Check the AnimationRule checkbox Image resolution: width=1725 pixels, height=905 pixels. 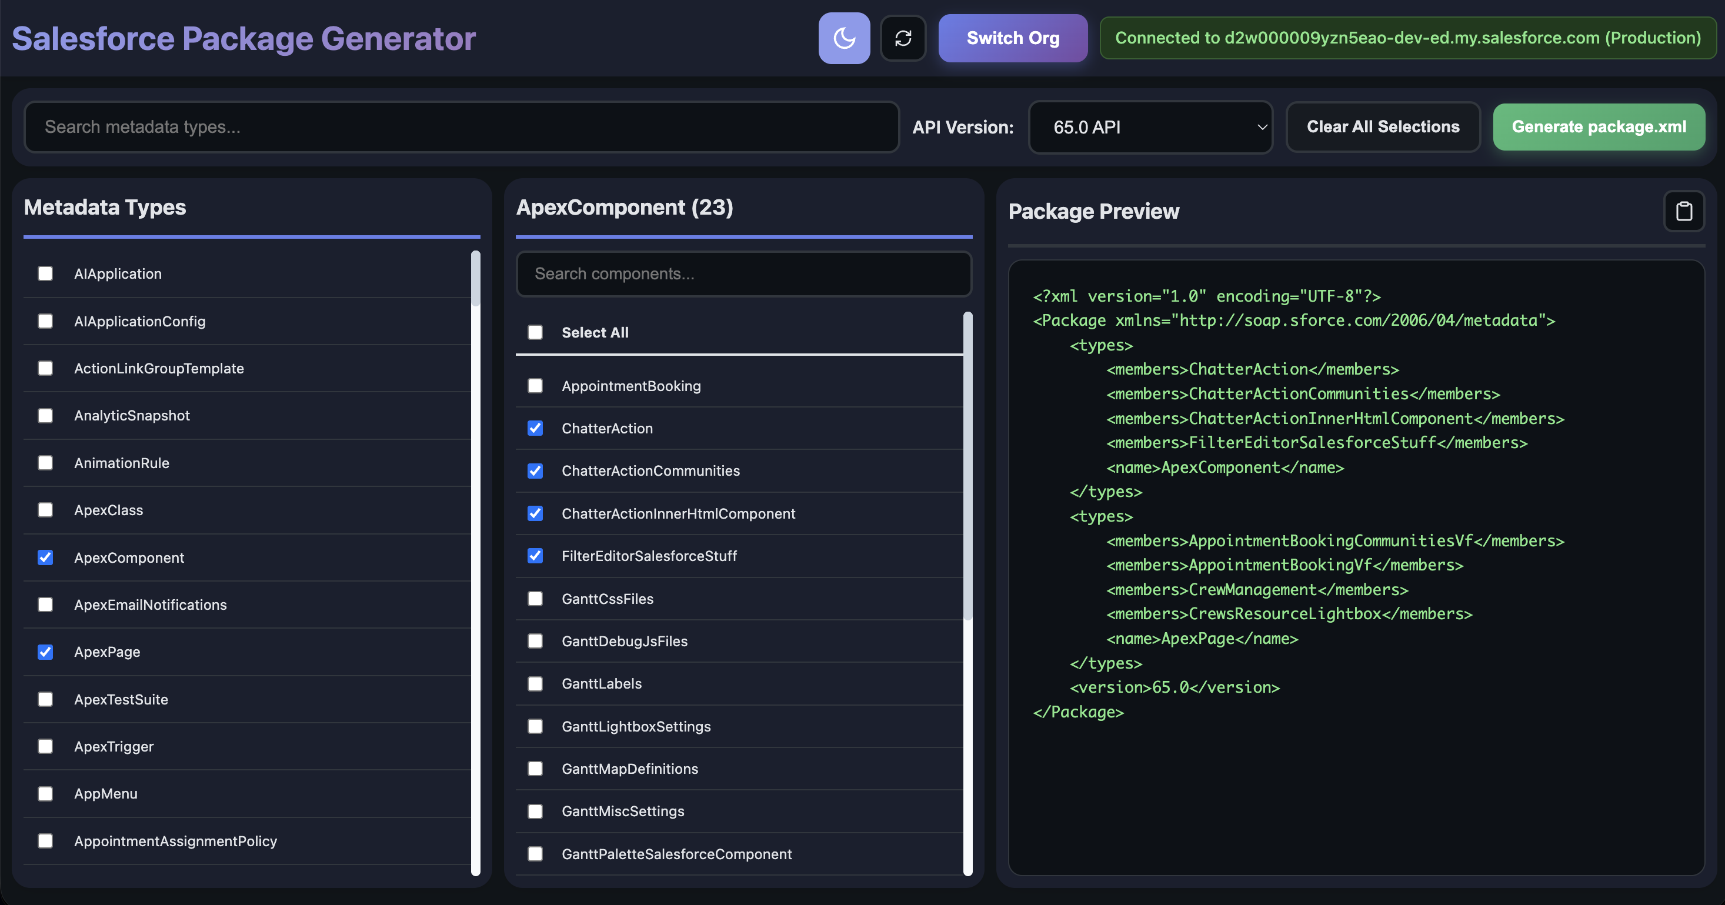(x=45, y=463)
